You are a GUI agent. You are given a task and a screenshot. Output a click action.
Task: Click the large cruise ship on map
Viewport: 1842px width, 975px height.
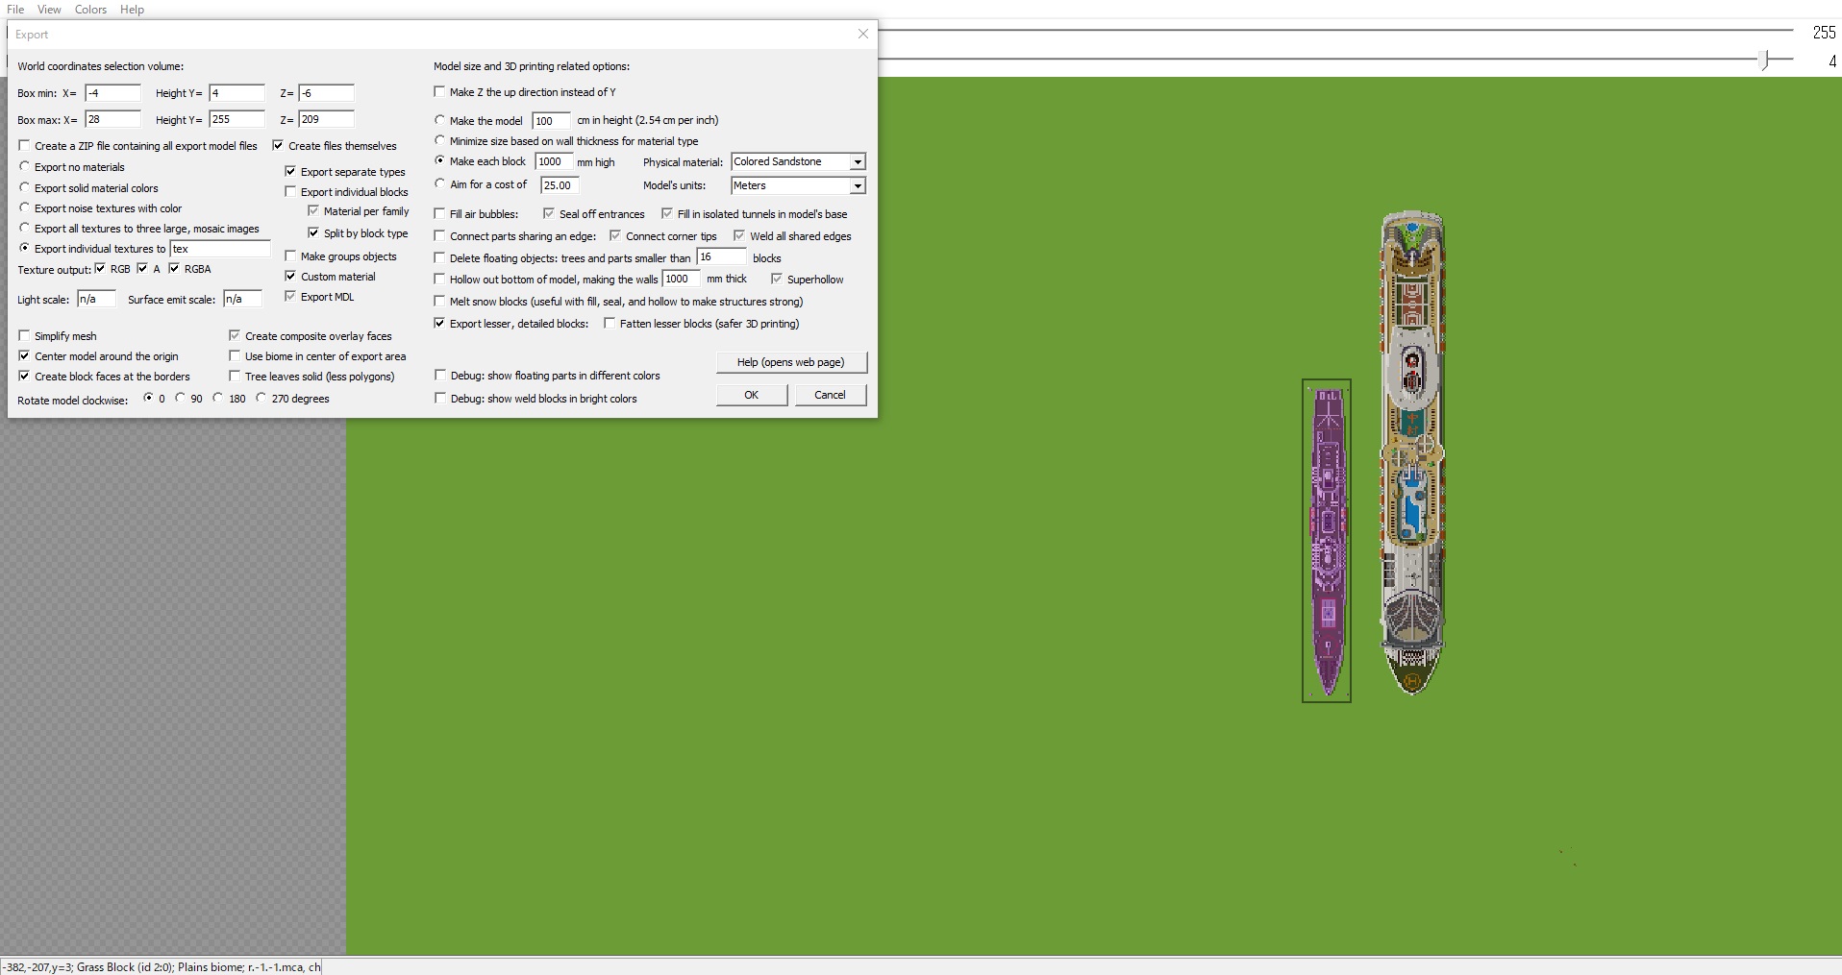(1412, 451)
